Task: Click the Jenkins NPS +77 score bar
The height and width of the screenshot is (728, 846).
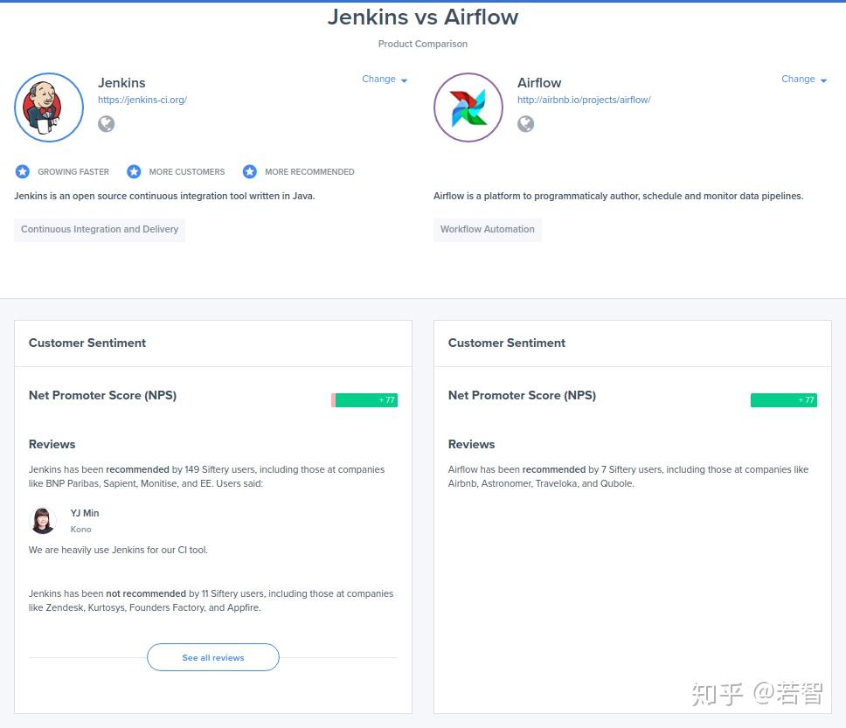Action: 364,400
